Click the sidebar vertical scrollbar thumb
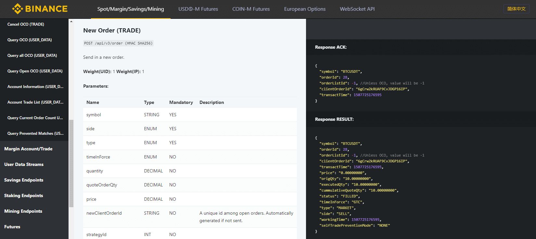The height and width of the screenshot is (239, 536). pyautogui.click(x=71, y=163)
